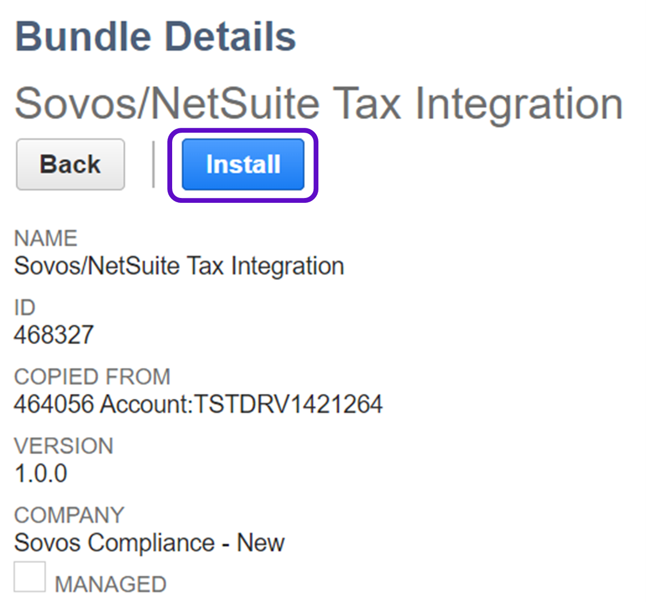Click the large Sovos/NetSuite Tax Integration title

coord(318,103)
